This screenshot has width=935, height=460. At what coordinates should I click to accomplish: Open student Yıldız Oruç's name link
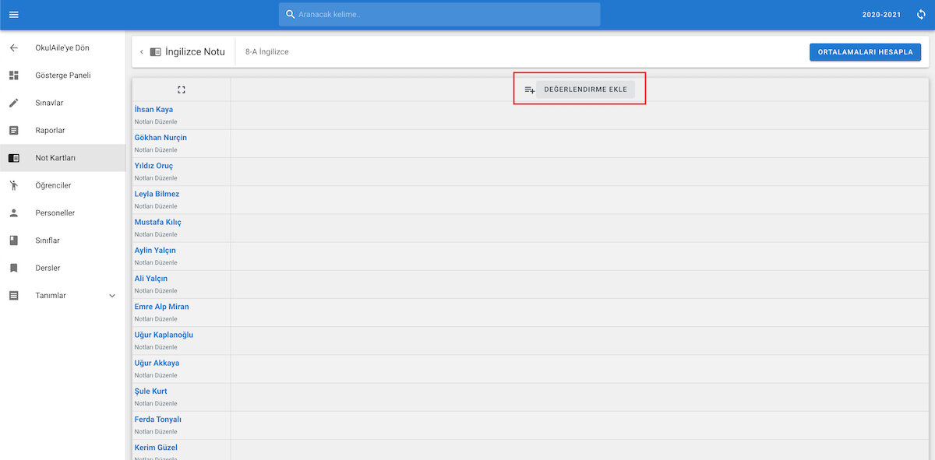[x=153, y=166]
